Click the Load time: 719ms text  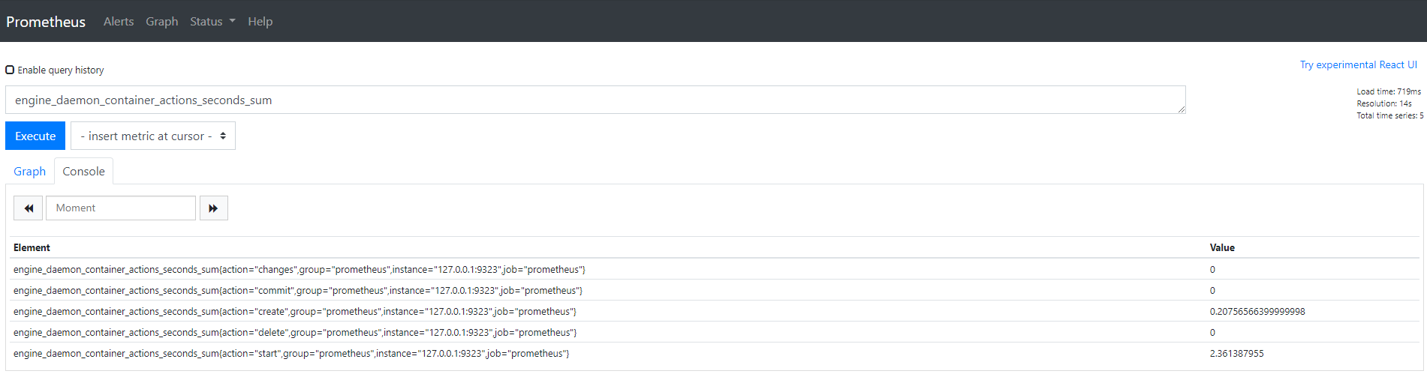tap(1389, 91)
